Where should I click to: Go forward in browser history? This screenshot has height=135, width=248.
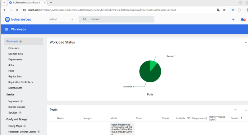pos(11,10)
